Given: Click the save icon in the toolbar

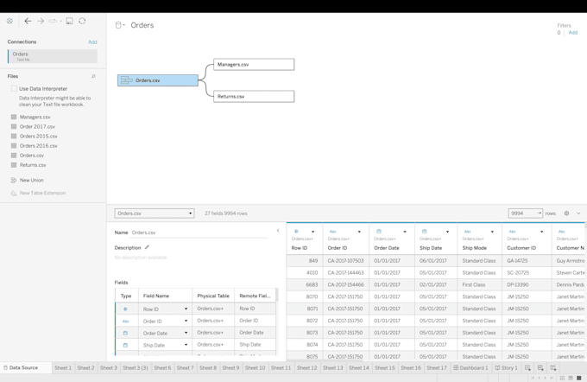Looking at the screenshot, I should (69, 21).
